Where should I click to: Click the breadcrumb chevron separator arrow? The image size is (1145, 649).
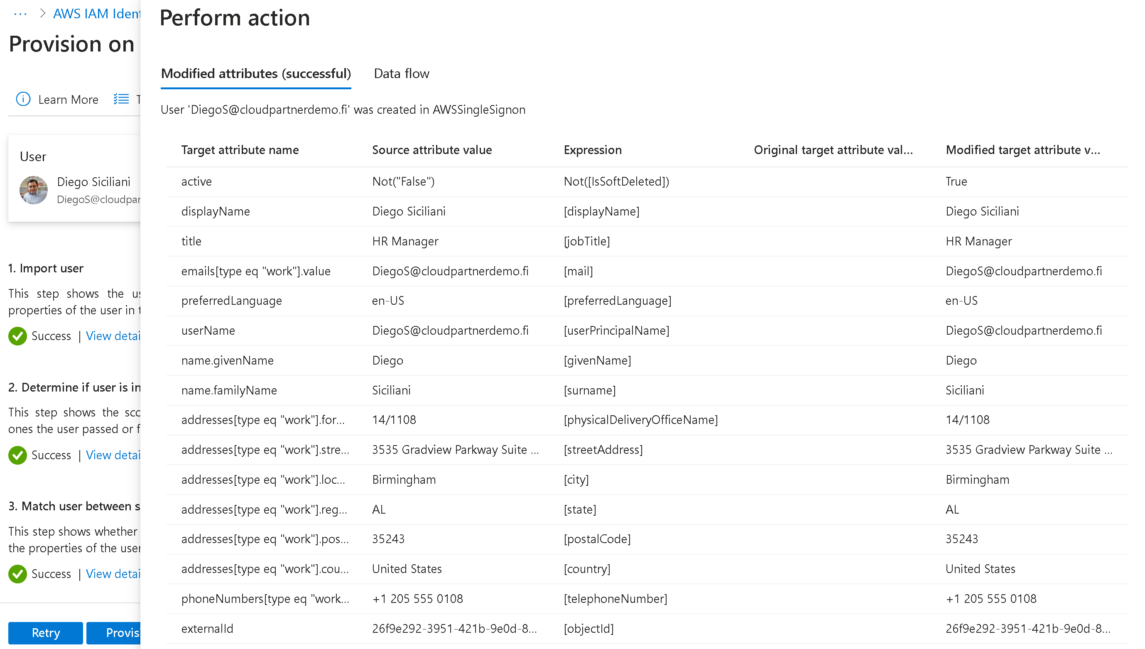coord(42,13)
